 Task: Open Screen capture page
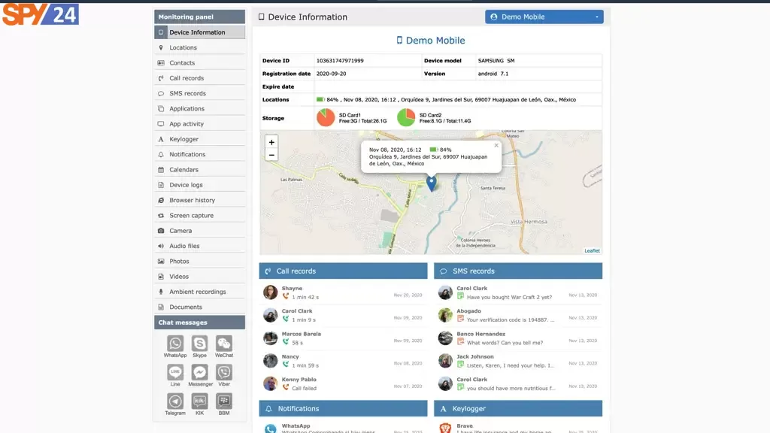(x=199, y=215)
